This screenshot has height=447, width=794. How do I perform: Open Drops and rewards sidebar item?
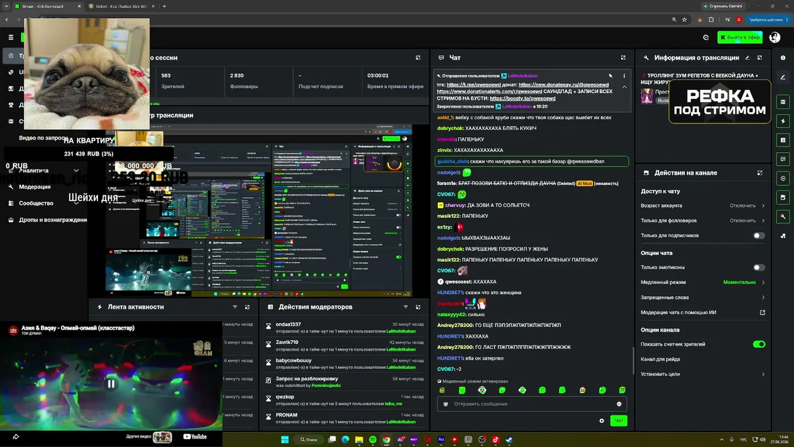click(47, 220)
